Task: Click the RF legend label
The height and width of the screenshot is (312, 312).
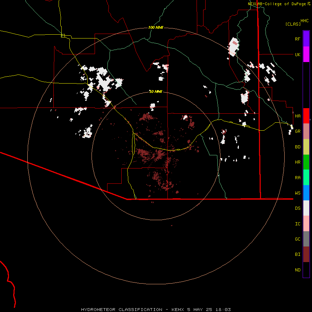Action: click(x=297, y=39)
